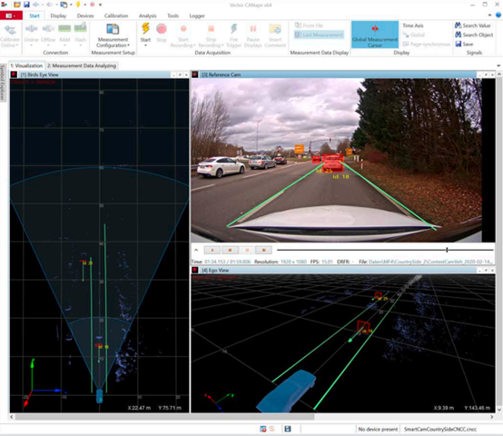Click the status bar device status icon
Screen dimensions: 503x436
(x=263, y=429)
